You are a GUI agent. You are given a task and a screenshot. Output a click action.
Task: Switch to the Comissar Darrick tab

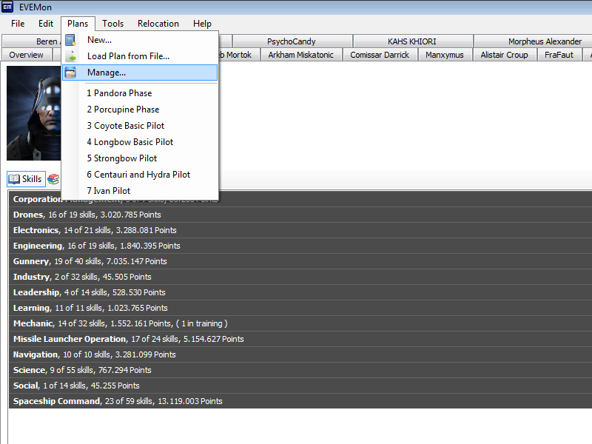tap(380, 55)
